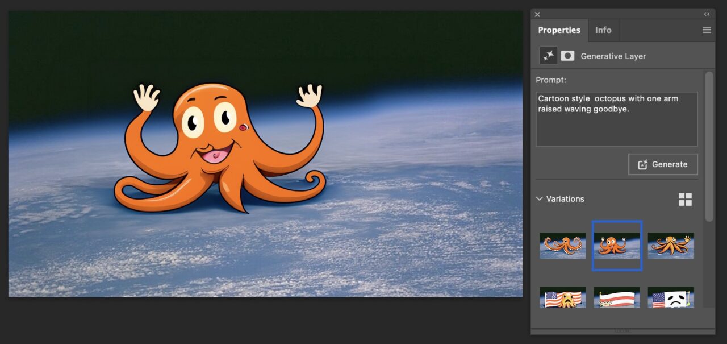727x344 pixels.
Task: Select the flag with orange octopus variation
Action: (x=562, y=297)
